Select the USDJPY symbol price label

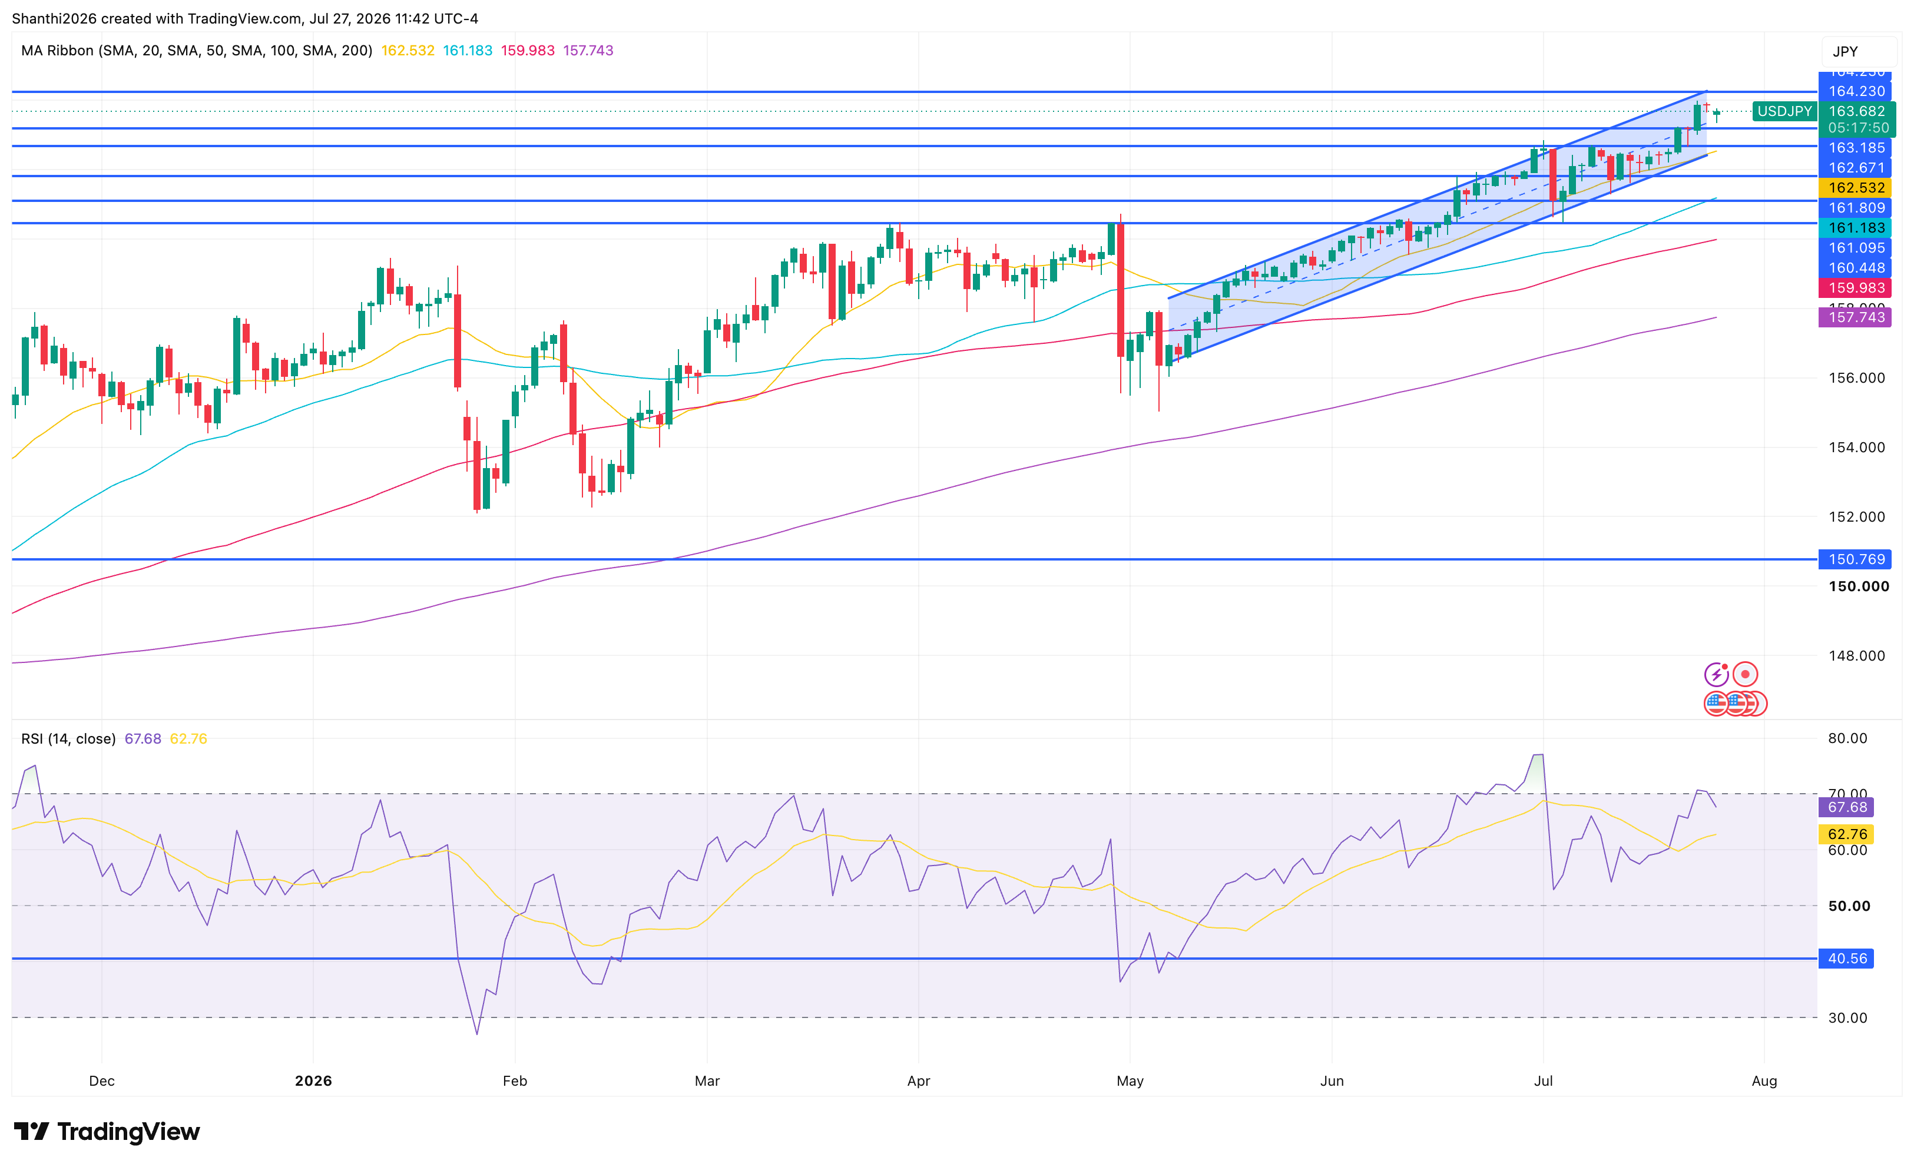pos(1784,111)
